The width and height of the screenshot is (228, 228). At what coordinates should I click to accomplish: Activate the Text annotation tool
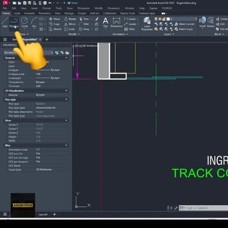pos(105,22)
